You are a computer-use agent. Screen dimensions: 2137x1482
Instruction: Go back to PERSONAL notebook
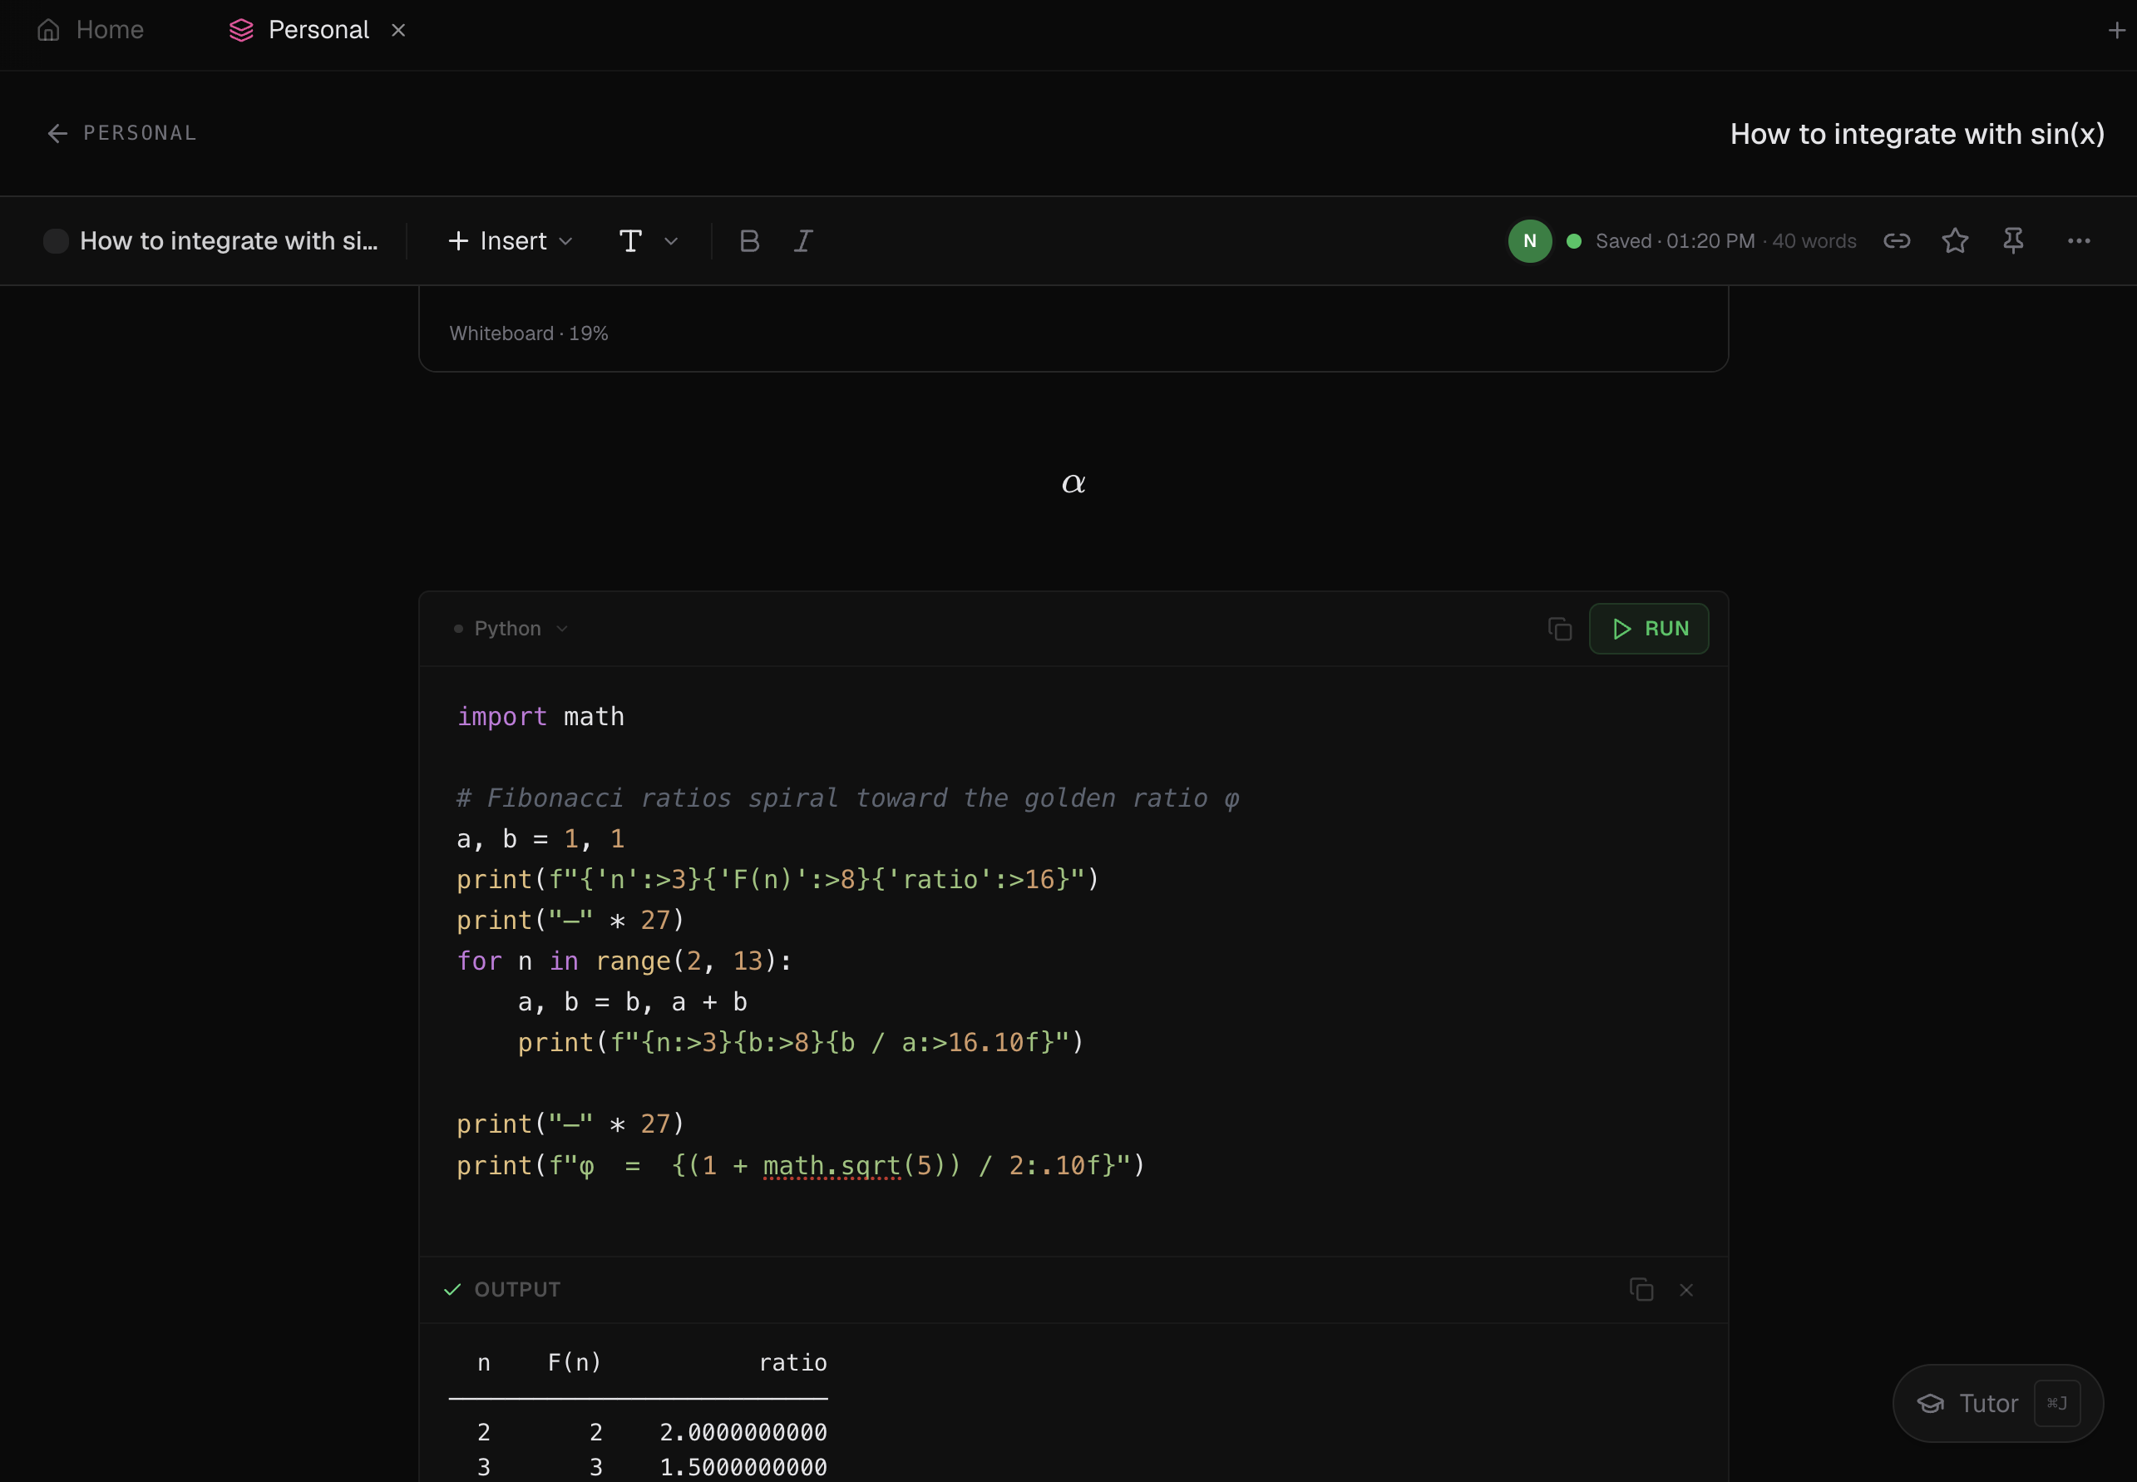coord(121,133)
